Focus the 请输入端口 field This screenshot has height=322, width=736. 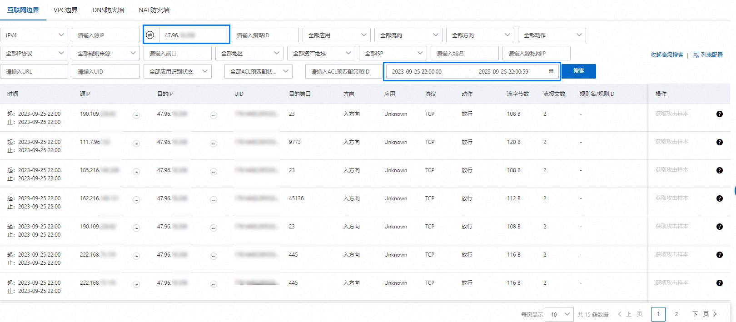click(178, 53)
